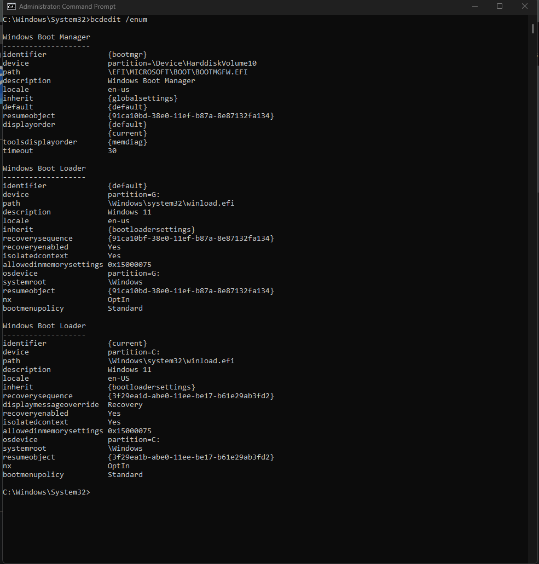This screenshot has height=564, width=539.
Task: Click the vertical scrollbar thumb
Action: [532, 29]
